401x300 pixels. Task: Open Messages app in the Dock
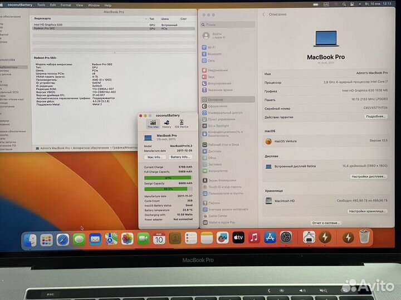pos(79,240)
